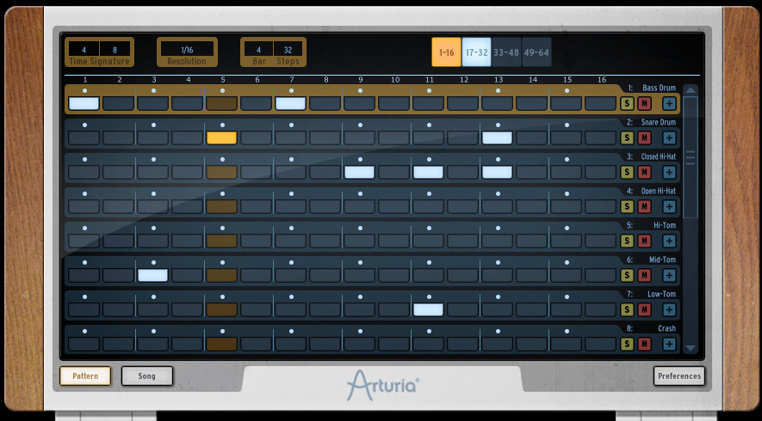Select the 33-48 step page

[506, 52]
